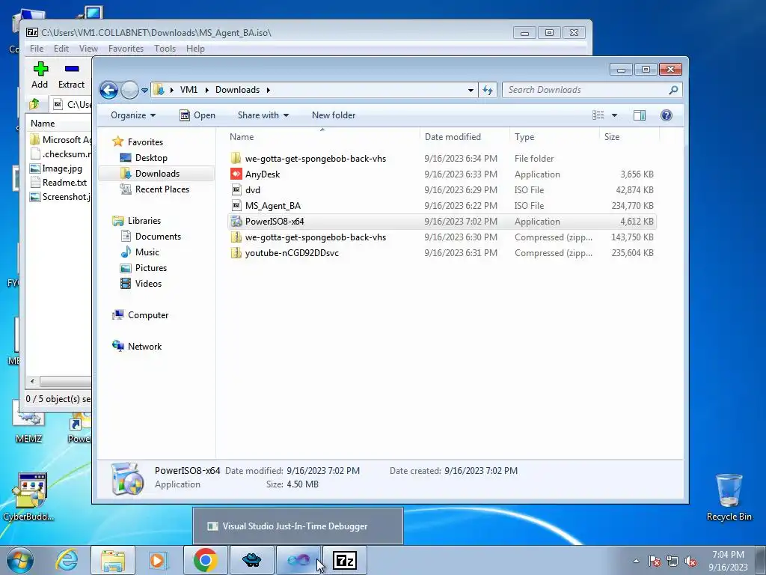Screen dimensions: 766x575
Task: Open View menu in 7-Zip window
Action: tap(88, 49)
